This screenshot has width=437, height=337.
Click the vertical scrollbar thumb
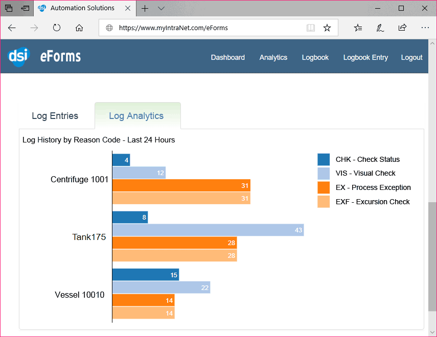(x=432, y=257)
